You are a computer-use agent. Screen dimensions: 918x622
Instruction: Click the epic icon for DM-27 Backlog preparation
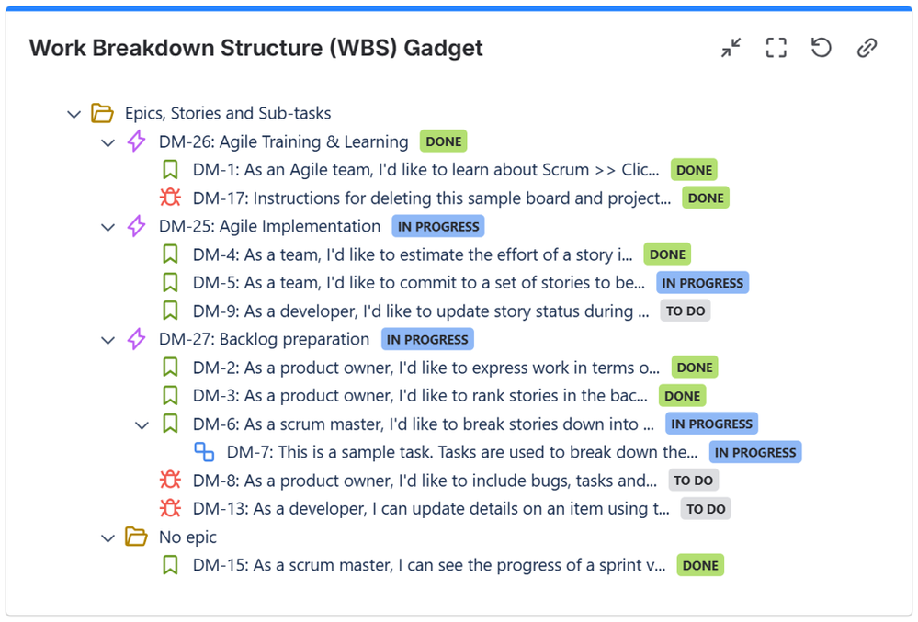[136, 339]
